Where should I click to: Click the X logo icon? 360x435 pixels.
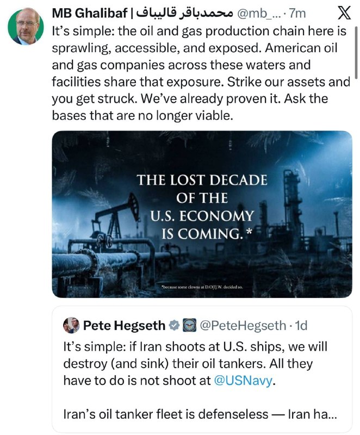point(344,13)
